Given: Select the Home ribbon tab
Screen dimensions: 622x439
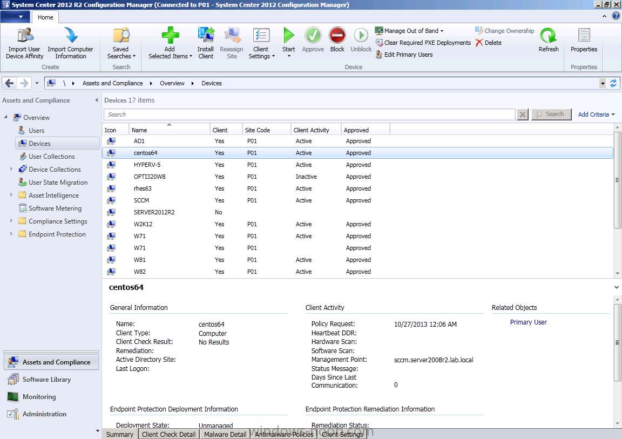Looking at the screenshot, I should coord(45,17).
